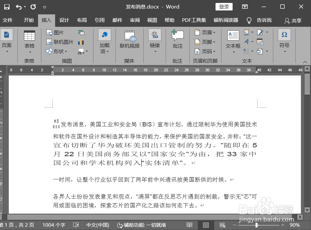Image resolution: width=311 pixels, height=230 pixels.
Task: Switch to the 开始 Home tab
Action: 29,20
